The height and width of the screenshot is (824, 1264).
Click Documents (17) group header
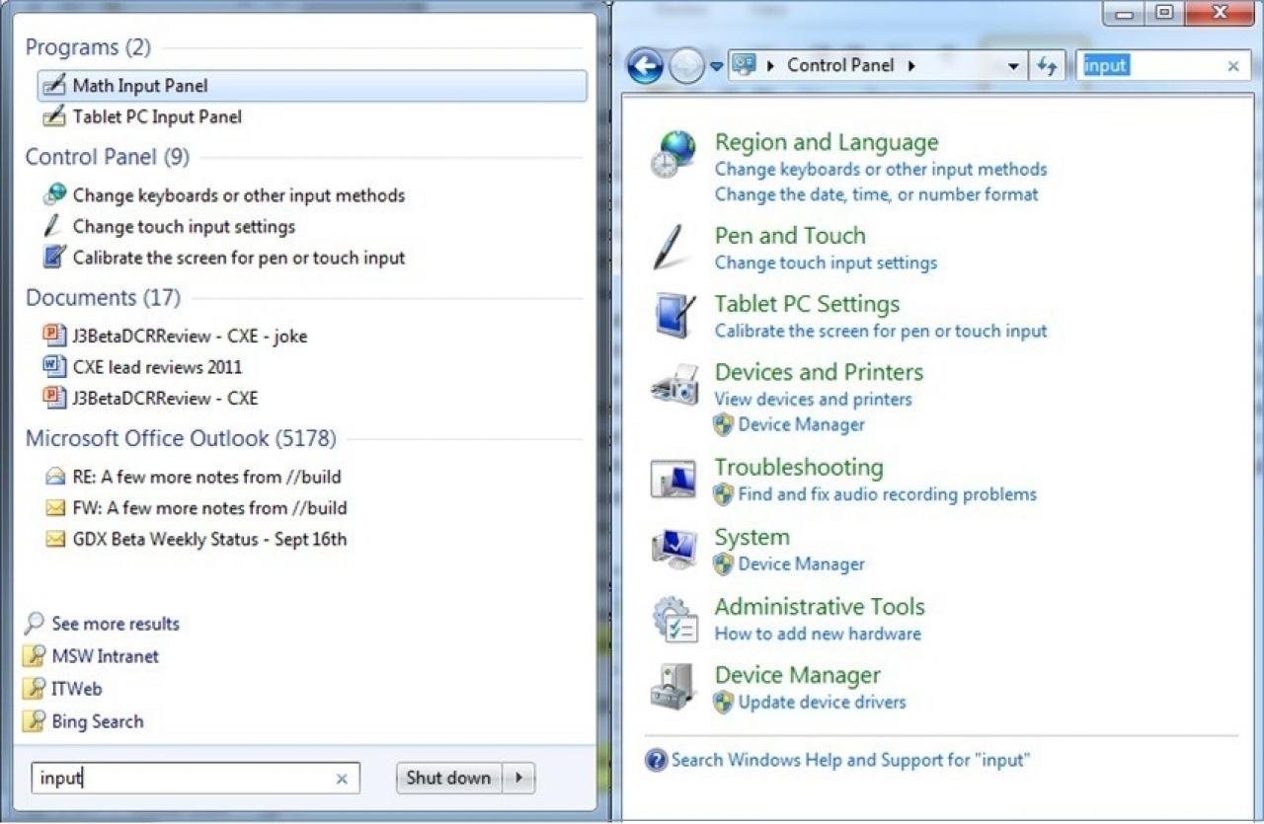point(103,298)
